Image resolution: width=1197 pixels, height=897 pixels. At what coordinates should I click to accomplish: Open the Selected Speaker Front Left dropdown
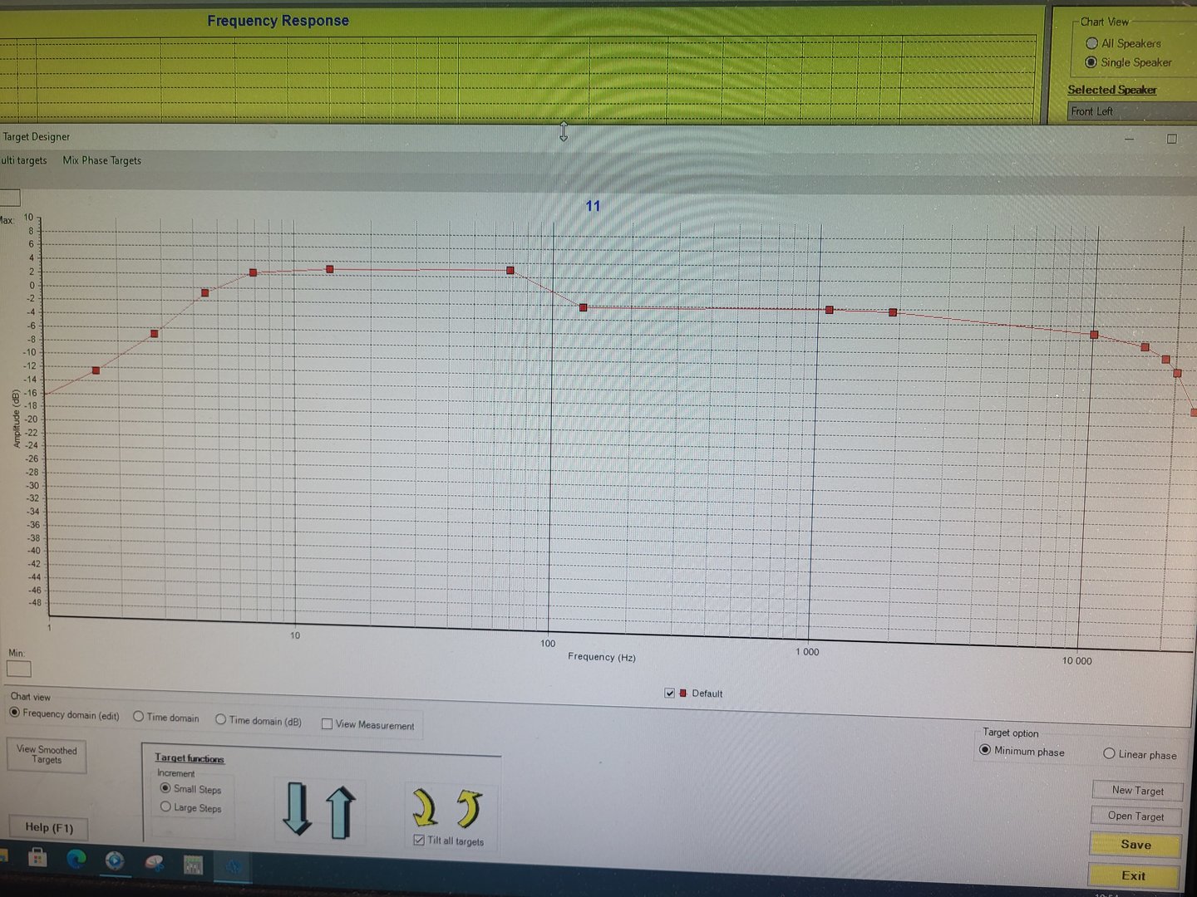click(x=1132, y=111)
